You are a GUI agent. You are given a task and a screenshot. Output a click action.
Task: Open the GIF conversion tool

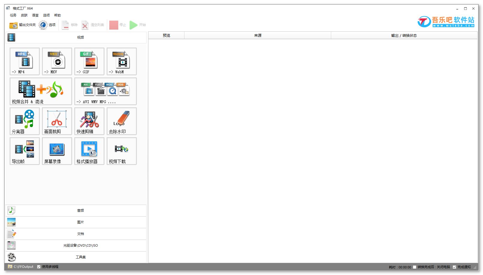89,61
